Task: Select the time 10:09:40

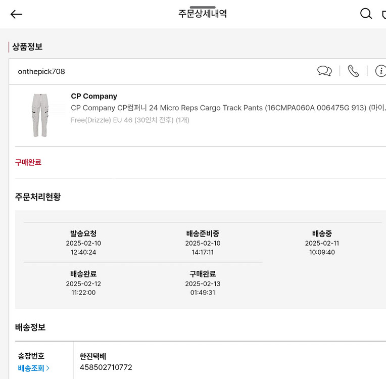Action: (322, 252)
